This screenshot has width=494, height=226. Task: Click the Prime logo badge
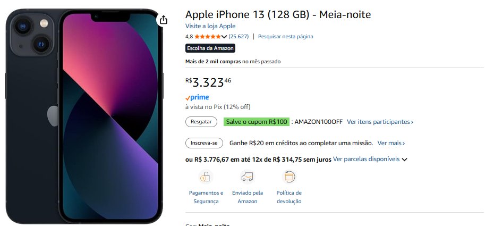[197, 97]
